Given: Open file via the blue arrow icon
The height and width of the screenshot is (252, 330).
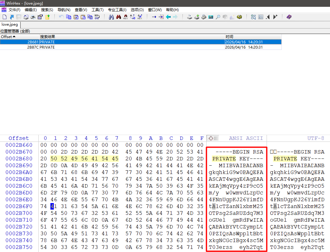Looking at the screenshot, I should pos(12,17).
